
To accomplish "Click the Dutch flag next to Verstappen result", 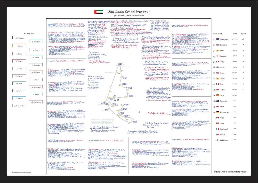I will point(217,39).
